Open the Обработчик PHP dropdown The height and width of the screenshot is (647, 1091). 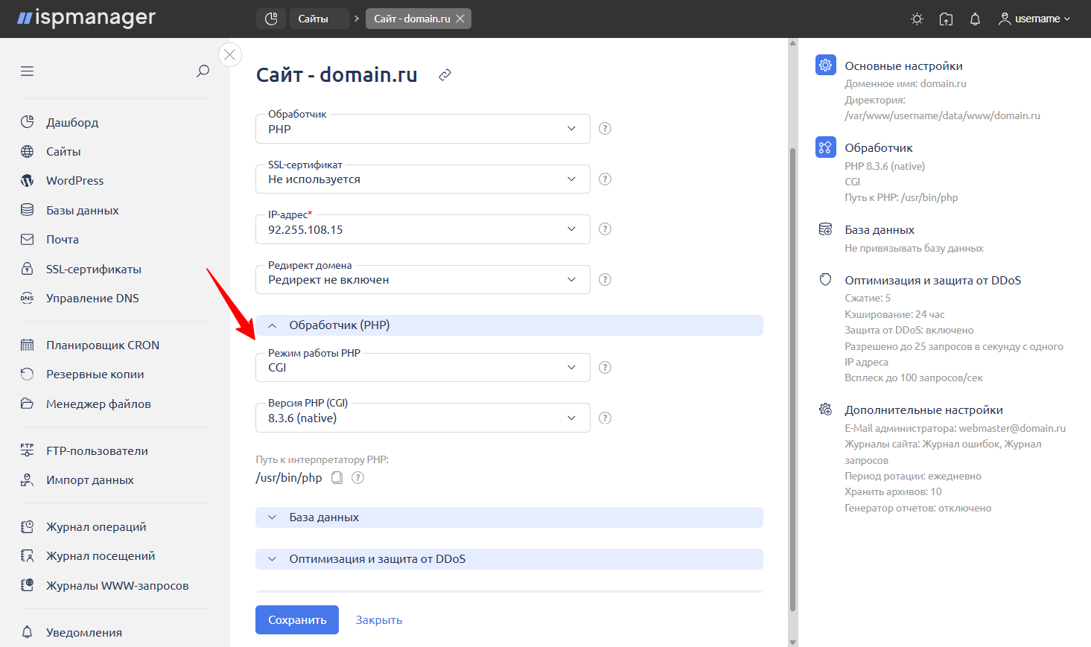point(422,129)
